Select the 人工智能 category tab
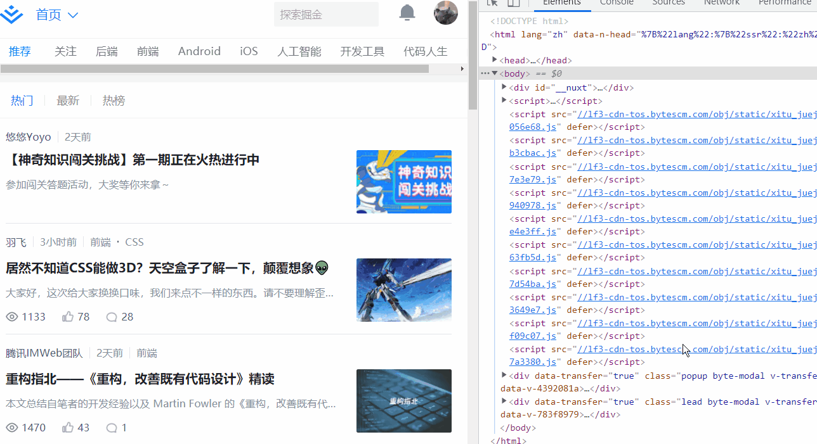 pos(299,51)
